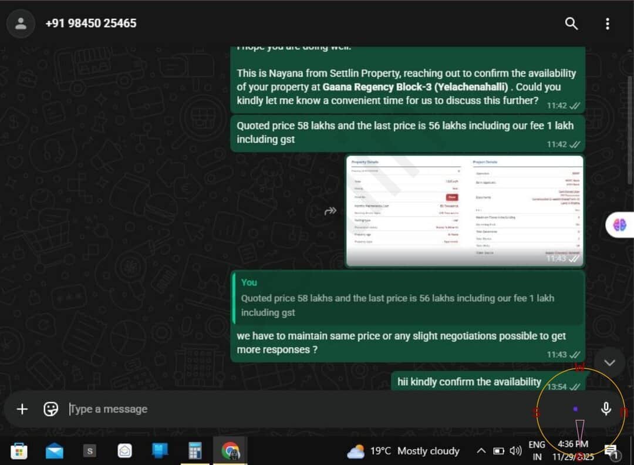Open the chat search magnifier icon
Image resolution: width=634 pixels, height=465 pixels.
pos(571,23)
